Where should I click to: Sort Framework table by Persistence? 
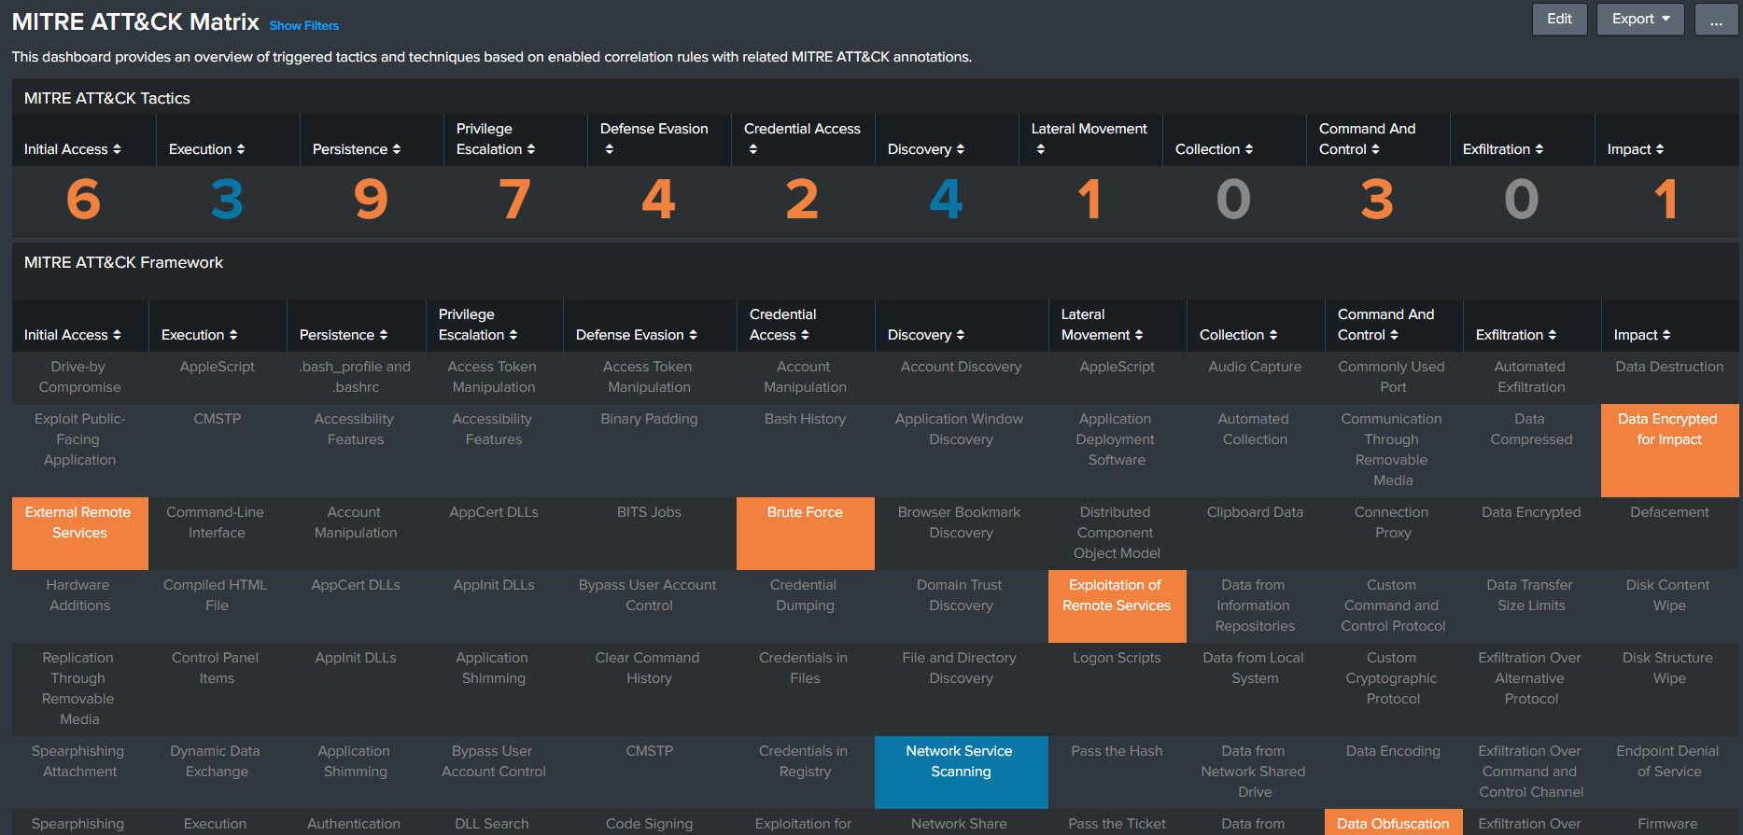point(344,335)
